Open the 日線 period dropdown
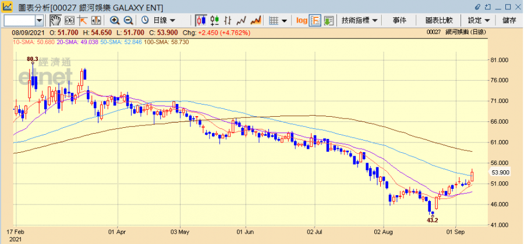The height and width of the screenshot is (244, 524). 163,20
